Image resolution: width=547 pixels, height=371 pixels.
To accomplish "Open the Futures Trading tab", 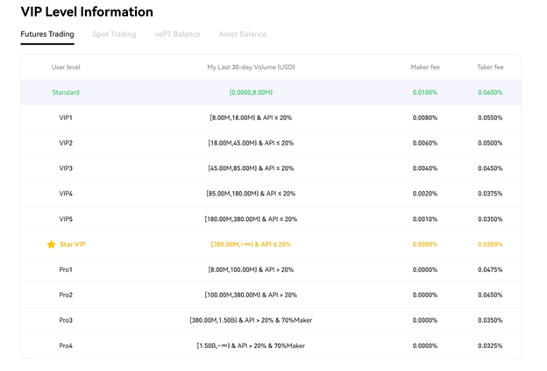I will [47, 34].
